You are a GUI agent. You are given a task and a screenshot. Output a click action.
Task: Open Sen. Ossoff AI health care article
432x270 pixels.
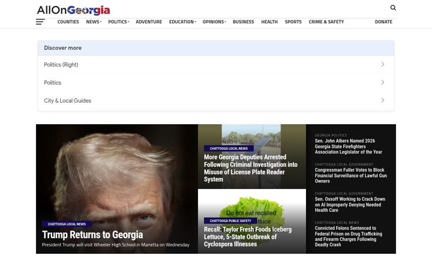coord(350,205)
